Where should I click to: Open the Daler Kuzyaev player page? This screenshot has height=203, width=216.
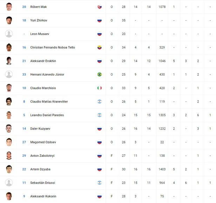coord(40,128)
